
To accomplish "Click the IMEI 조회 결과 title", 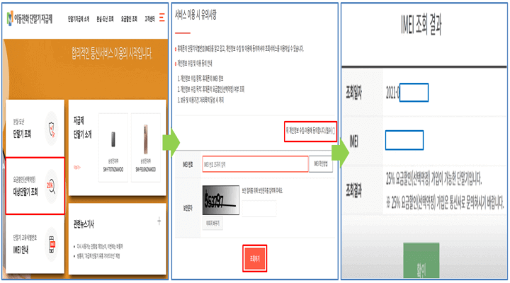I will pos(421,24).
